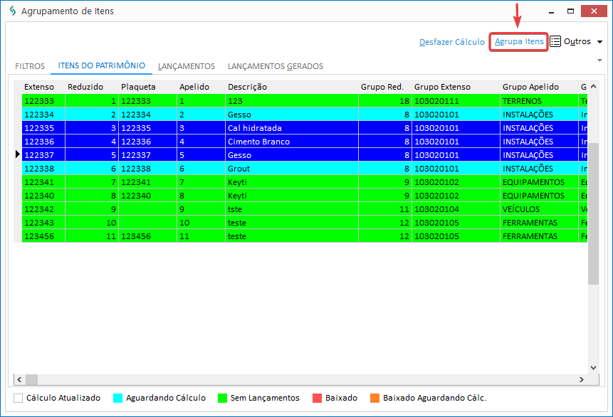Click the horizontal scrollbar right arrow
The image size is (613, 417).
[582, 379]
